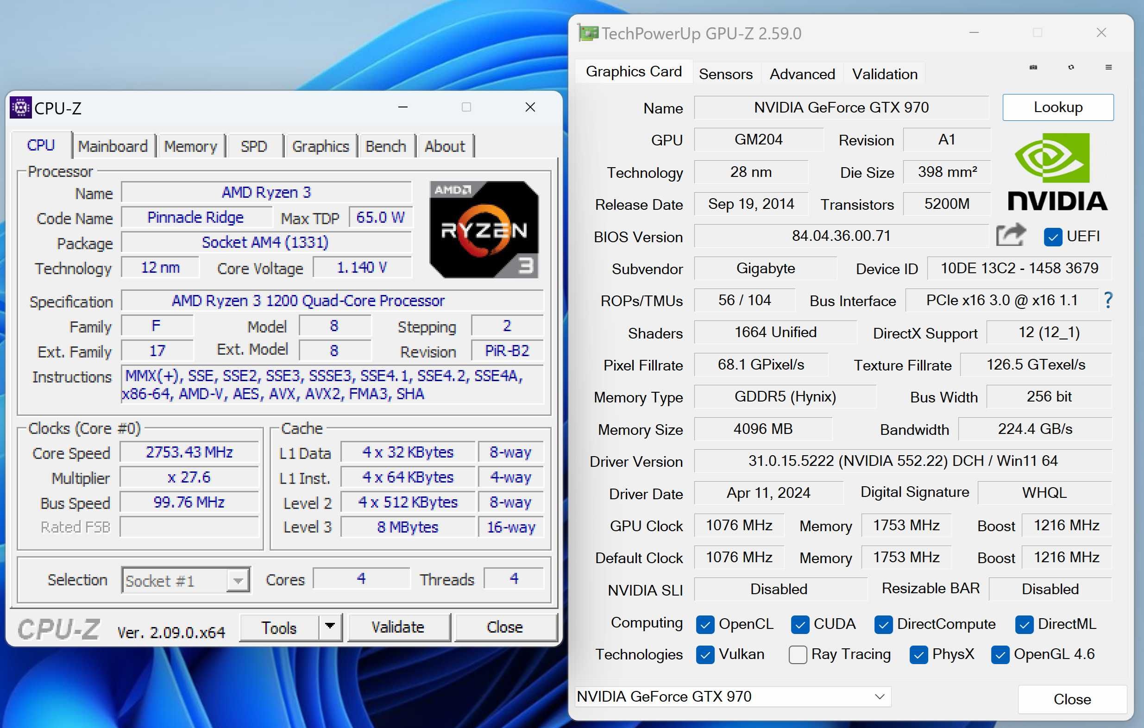The width and height of the screenshot is (1144, 728).
Task: Select the Graphics Card tab in GPU-Z
Action: [x=634, y=71]
